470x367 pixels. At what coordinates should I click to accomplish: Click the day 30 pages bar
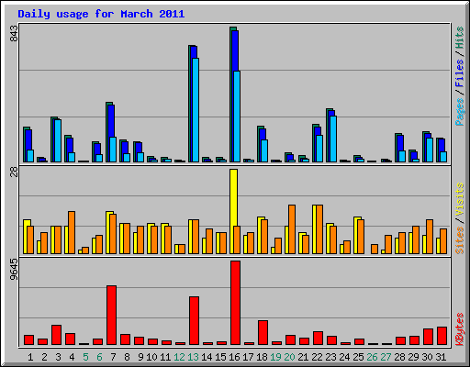[430, 150]
